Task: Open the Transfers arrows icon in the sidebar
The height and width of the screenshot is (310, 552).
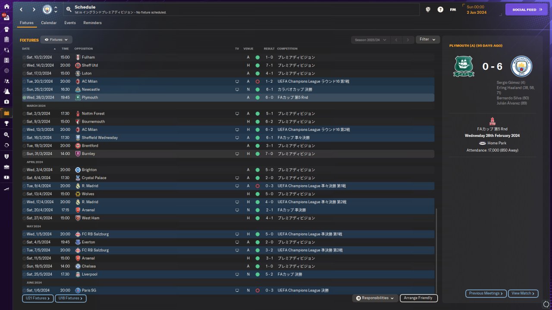Action: click(6, 145)
